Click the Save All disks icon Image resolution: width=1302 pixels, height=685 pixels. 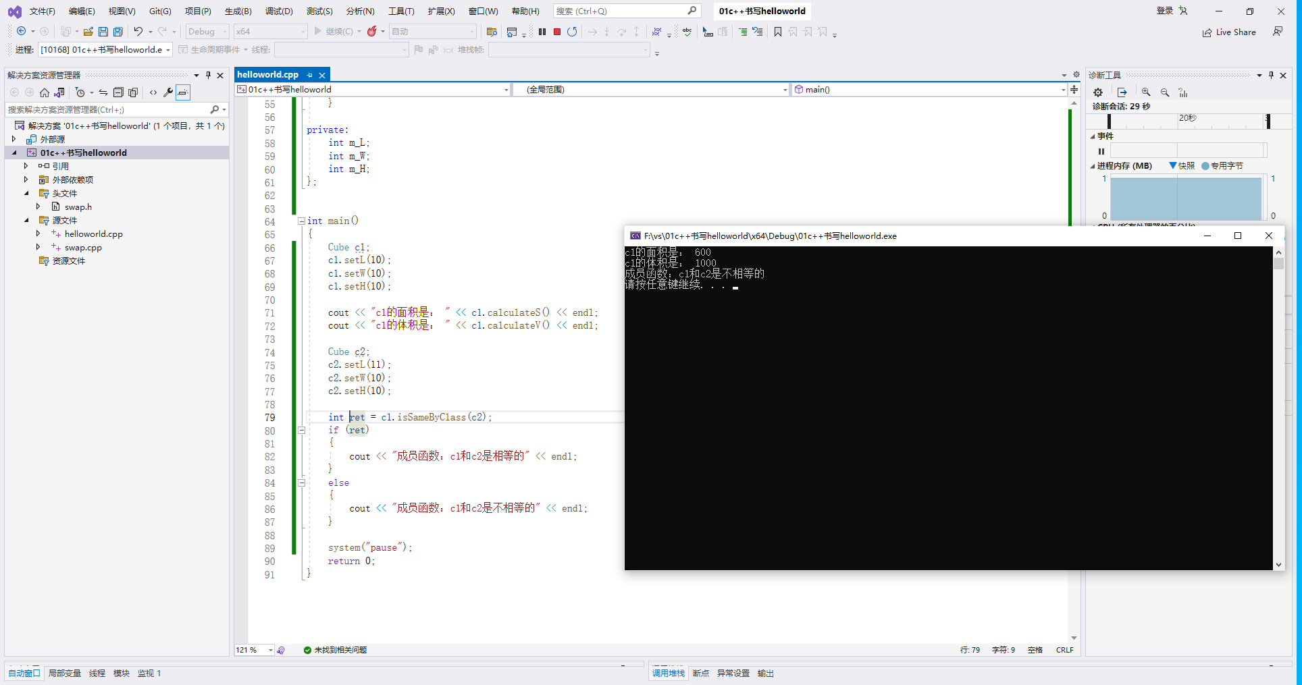(x=118, y=32)
